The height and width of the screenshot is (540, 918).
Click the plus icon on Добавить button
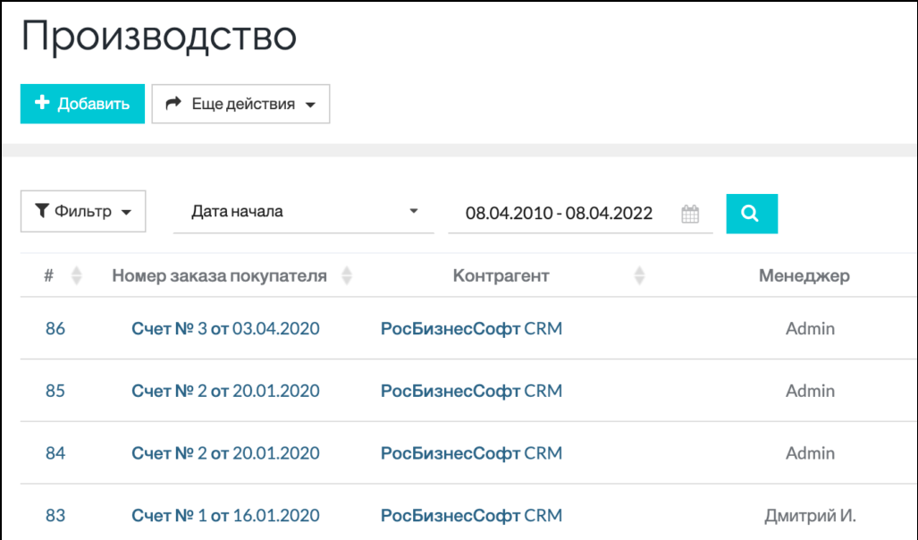click(41, 103)
